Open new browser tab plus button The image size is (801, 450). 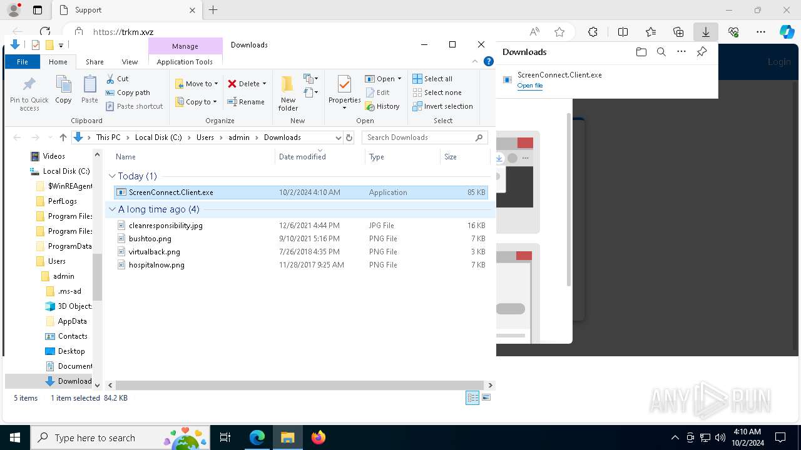213,10
